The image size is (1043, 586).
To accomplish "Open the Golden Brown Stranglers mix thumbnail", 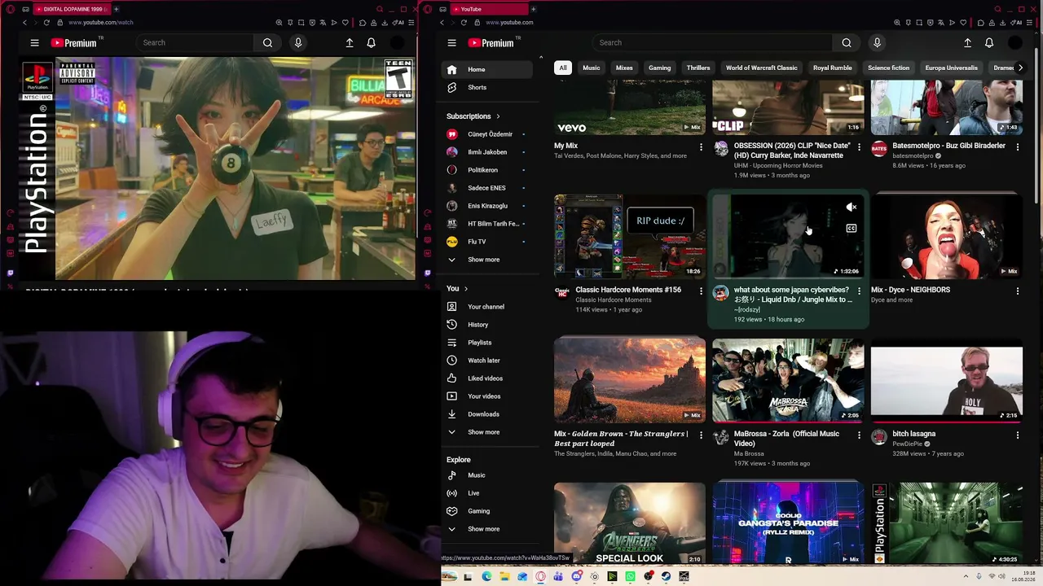I will click(x=630, y=380).
